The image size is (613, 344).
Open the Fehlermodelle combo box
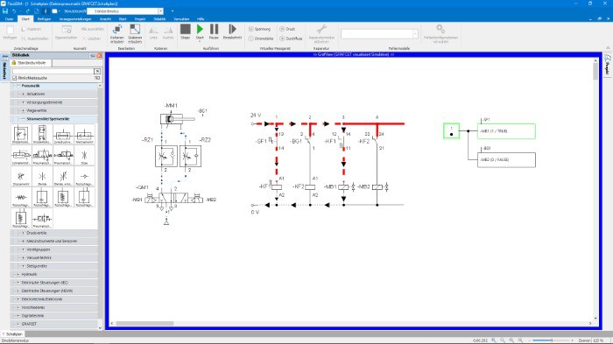click(x=379, y=34)
